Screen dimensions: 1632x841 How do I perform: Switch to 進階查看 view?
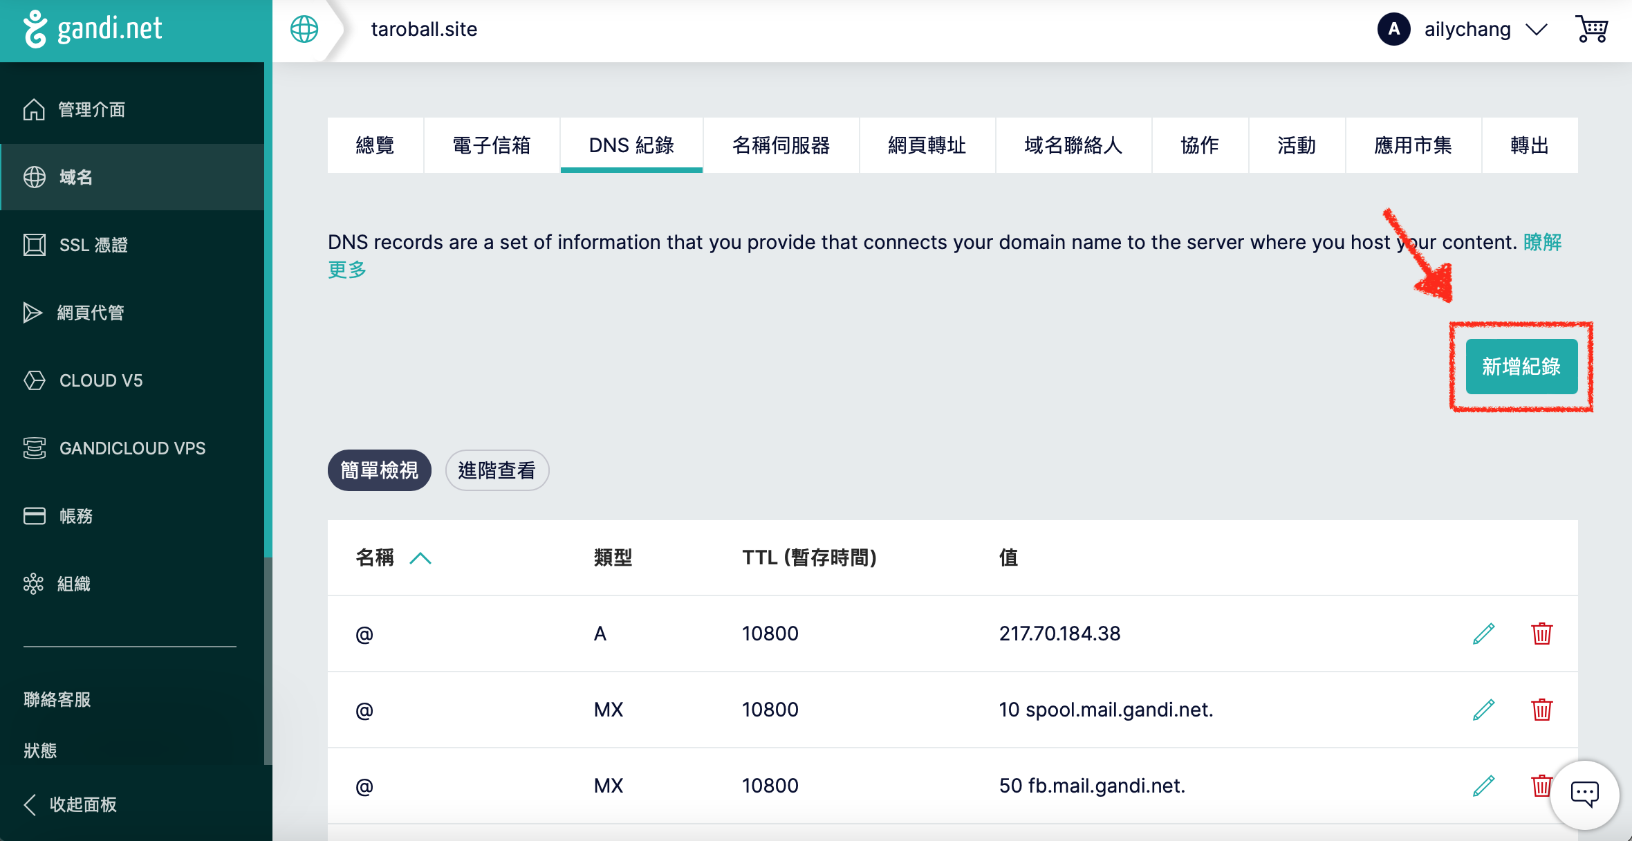click(497, 471)
